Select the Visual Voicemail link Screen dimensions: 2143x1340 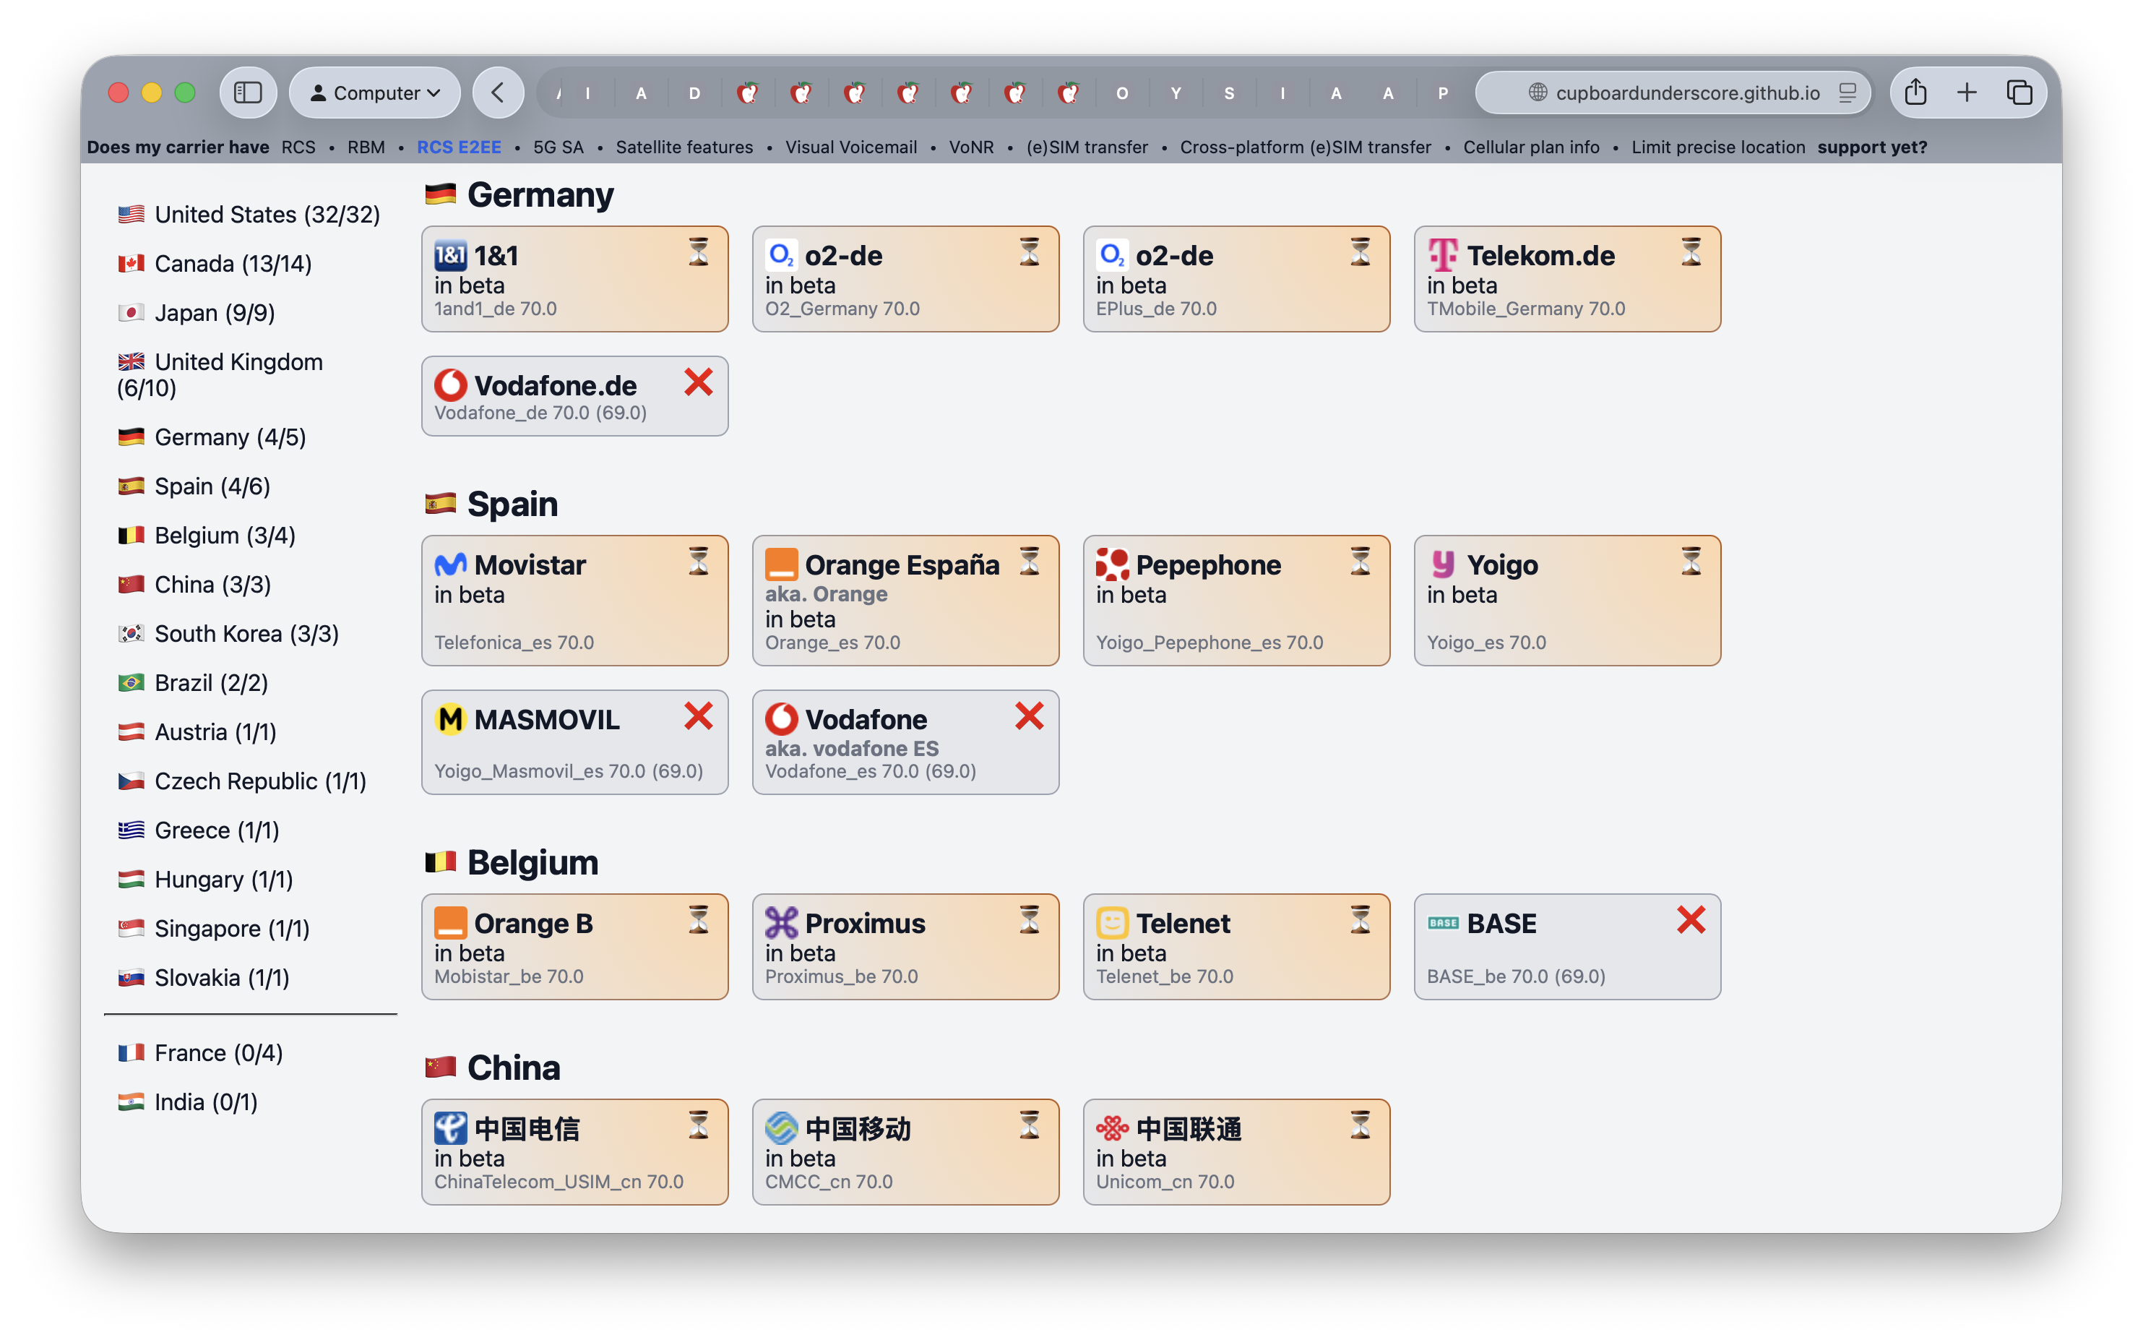pos(850,147)
